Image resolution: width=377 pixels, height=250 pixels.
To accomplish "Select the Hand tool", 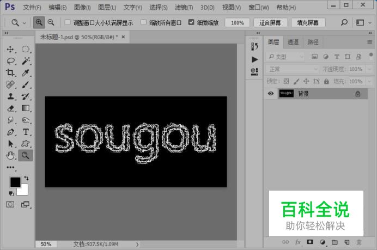I will (10, 156).
